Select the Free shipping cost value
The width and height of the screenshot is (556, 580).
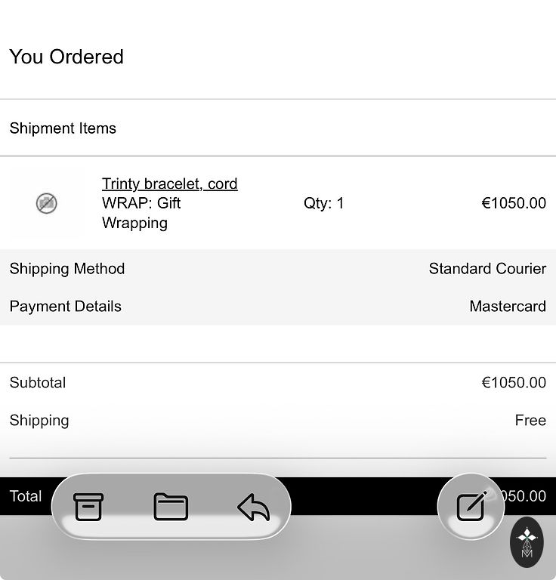pyautogui.click(x=530, y=421)
